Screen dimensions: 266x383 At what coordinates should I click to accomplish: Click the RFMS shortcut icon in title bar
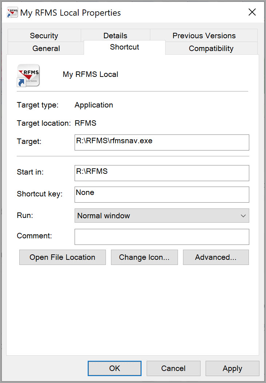(12, 12)
